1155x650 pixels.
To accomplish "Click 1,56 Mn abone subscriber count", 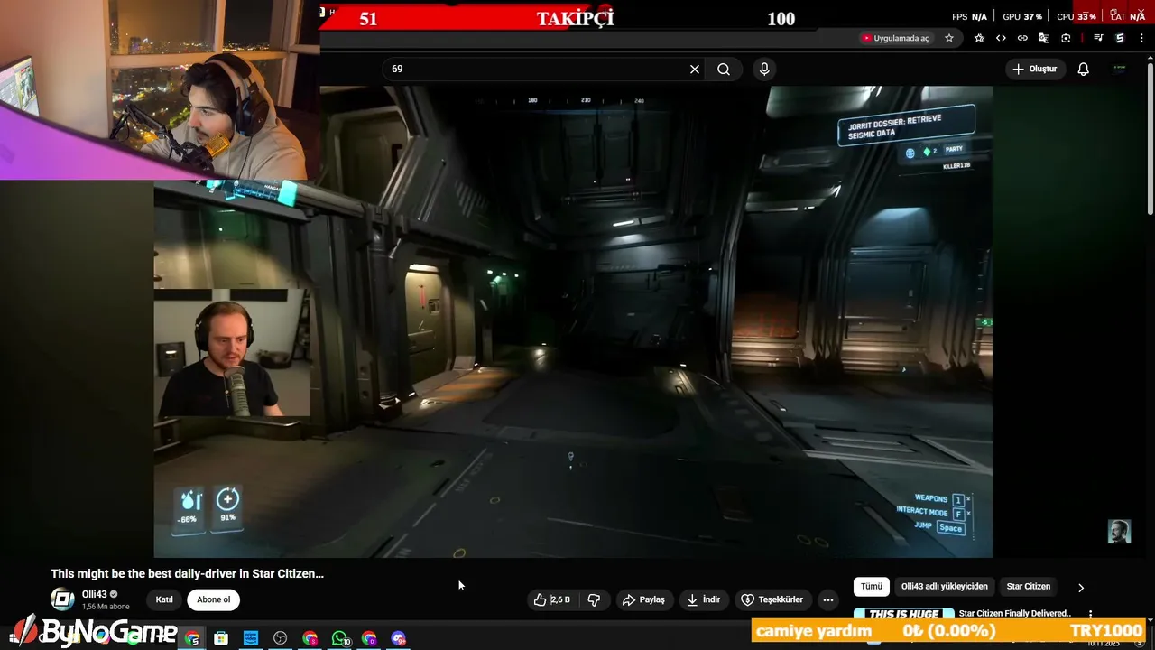I will tap(106, 607).
